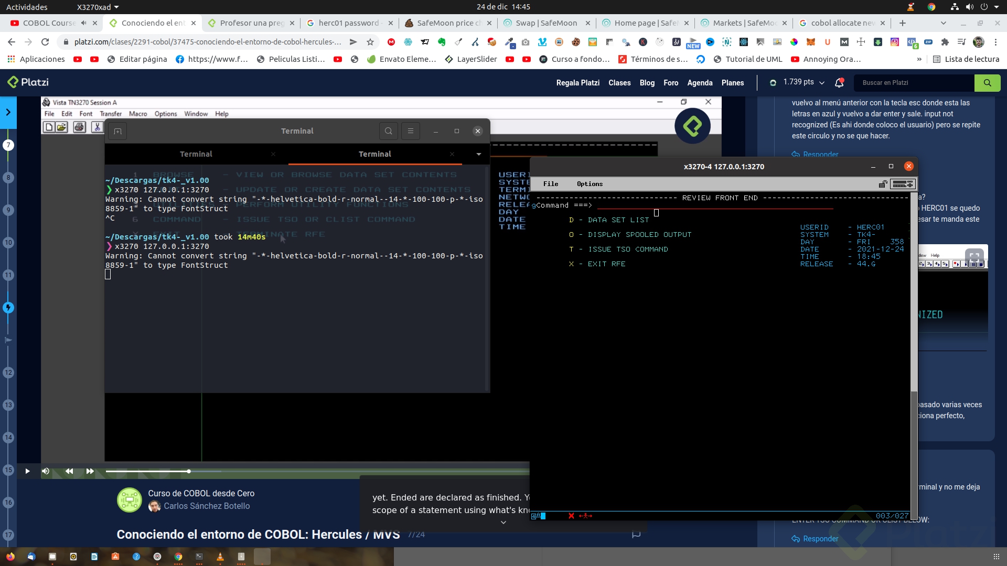Viewport: 1007px width, 566px height.
Task: Click the Buscar en Platzi search field
Action: point(915,83)
